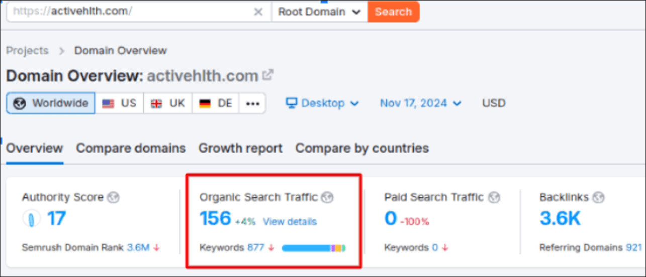
Task: Open the Growth report tab
Action: tap(240, 149)
